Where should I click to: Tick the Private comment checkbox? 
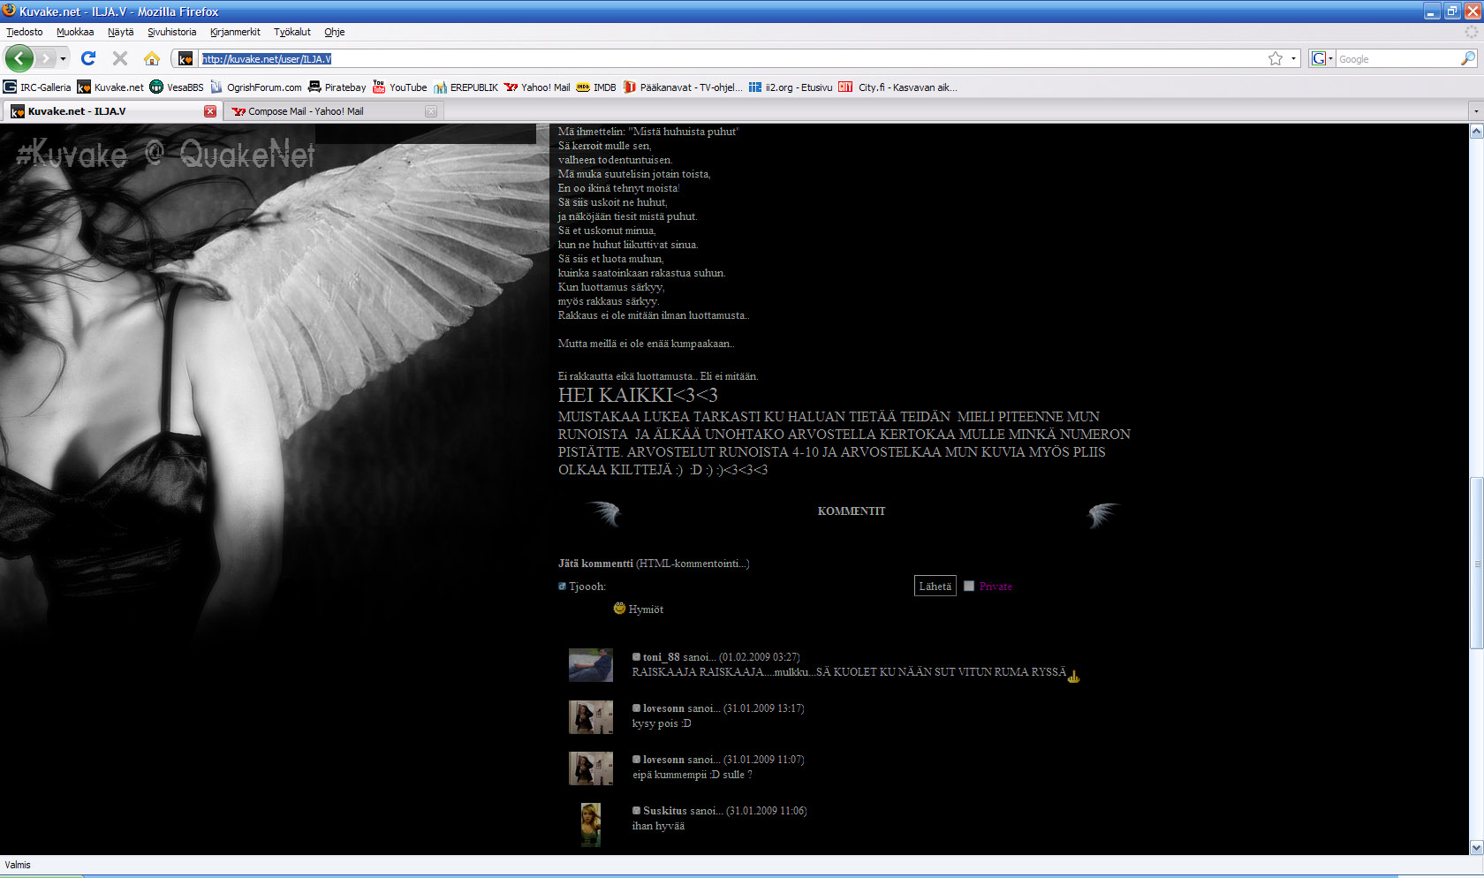(969, 586)
